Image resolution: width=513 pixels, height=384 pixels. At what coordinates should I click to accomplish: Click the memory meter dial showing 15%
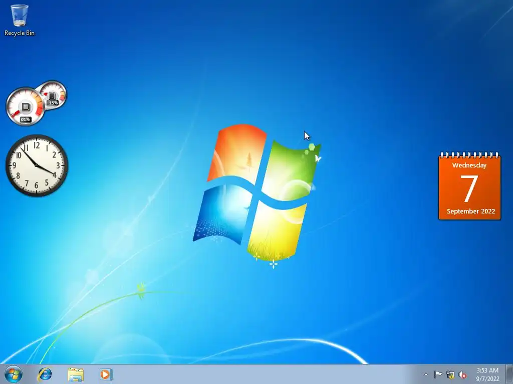52,94
